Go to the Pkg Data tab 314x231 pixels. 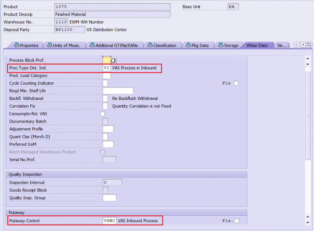pos(197,45)
